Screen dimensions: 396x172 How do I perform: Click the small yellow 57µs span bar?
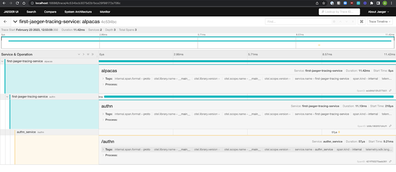tap(339, 132)
